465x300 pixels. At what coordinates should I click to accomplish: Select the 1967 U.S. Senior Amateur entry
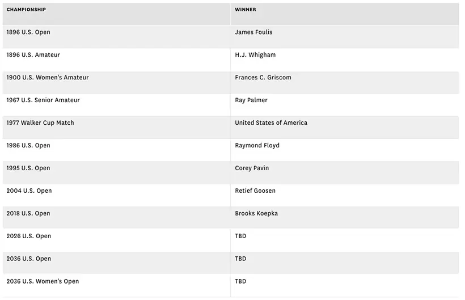[x=43, y=100]
